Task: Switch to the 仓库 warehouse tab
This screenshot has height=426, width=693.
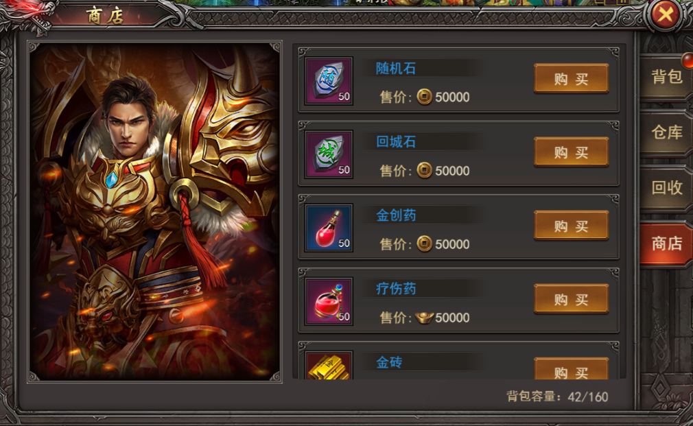Action: pos(666,132)
